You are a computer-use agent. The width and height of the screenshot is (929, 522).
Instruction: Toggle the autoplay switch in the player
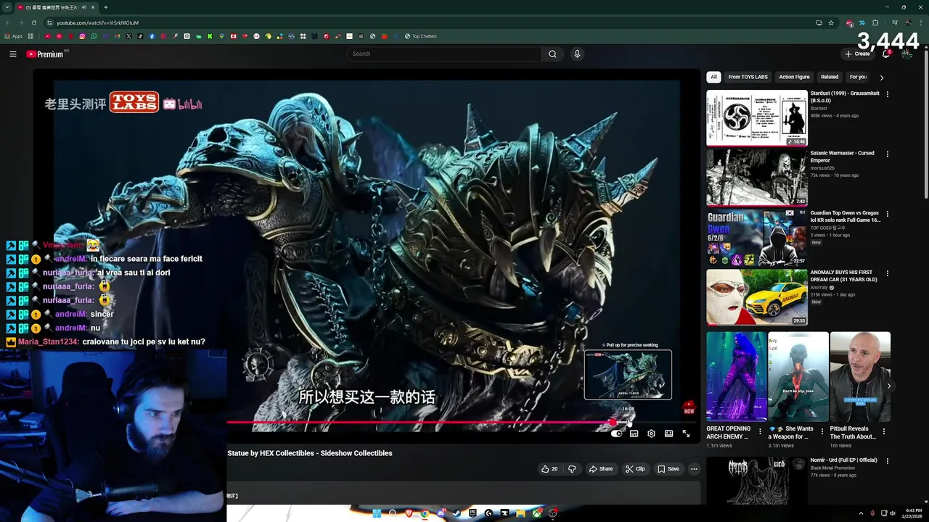point(616,434)
